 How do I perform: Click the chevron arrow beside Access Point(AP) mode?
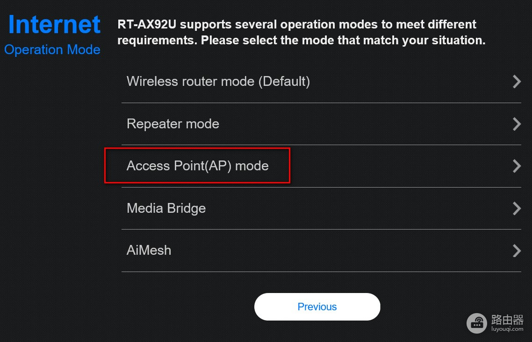[517, 166]
